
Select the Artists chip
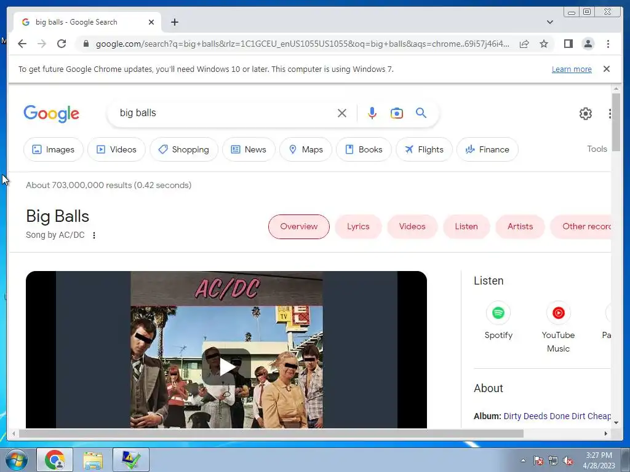pos(520,226)
